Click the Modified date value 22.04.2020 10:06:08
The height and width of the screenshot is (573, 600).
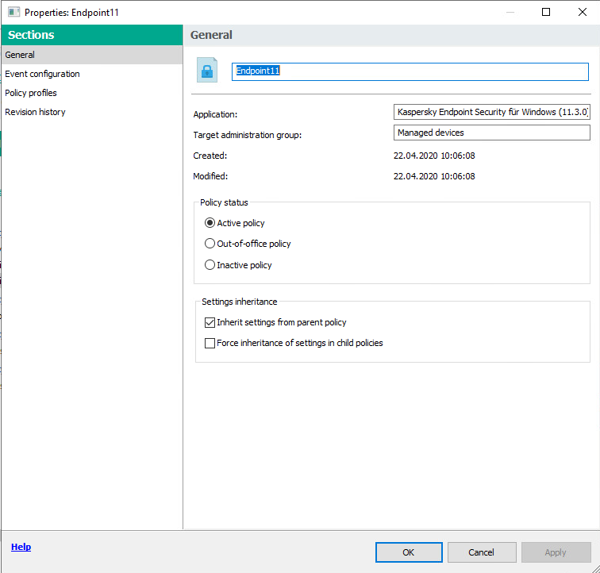pyautogui.click(x=434, y=176)
